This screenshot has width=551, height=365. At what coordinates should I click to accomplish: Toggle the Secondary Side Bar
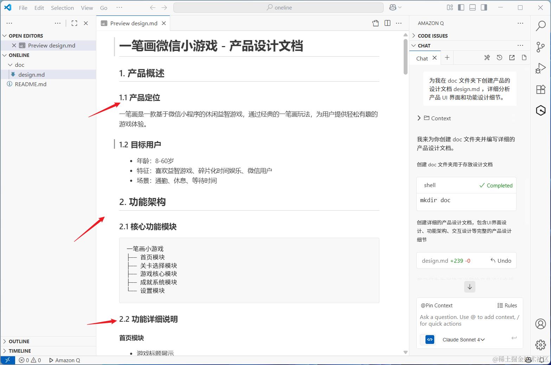click(x=484, y=7)
